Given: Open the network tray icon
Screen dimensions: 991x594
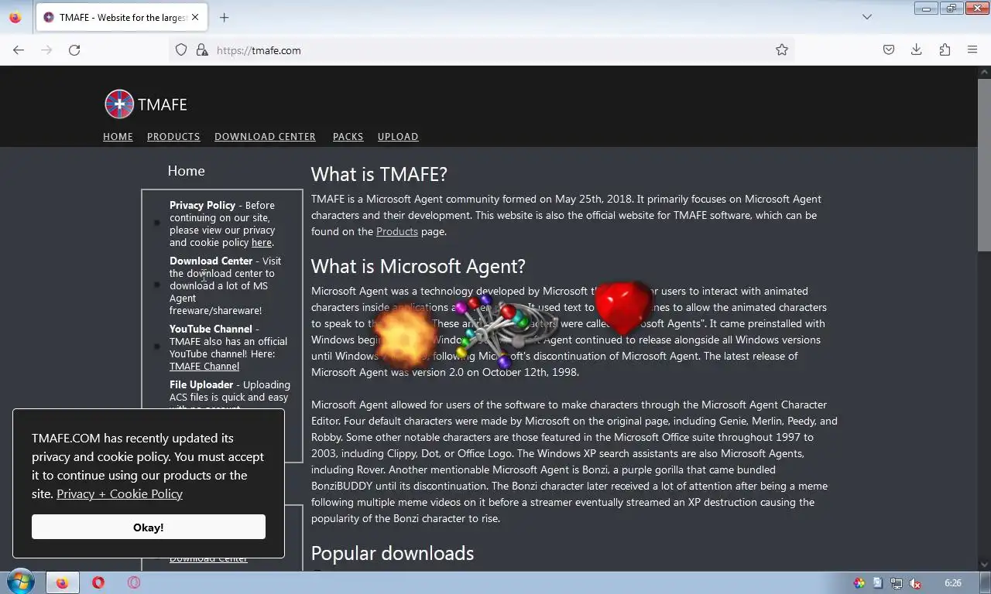Looking at the screenshot, I should tap(896, 583).
